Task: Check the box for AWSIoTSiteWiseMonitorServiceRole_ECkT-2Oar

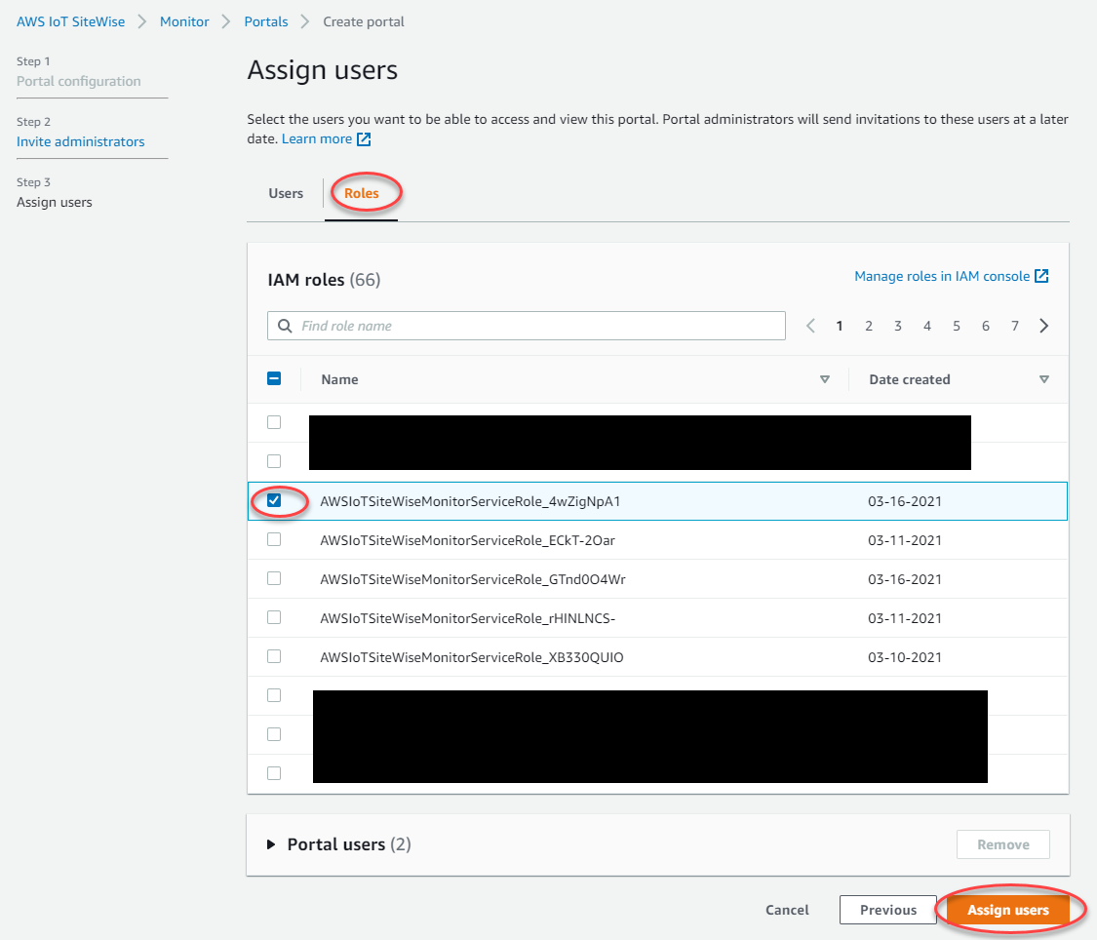Action: 274,539
